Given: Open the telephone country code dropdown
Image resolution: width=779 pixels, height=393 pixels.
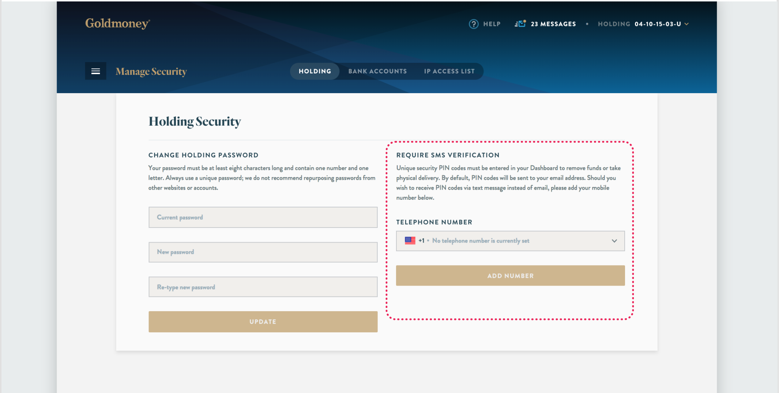Looking at the screenshot, I should point(614,241).
